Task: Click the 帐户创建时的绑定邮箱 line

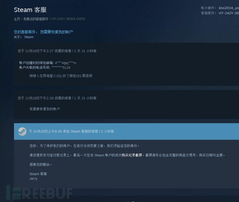Action: coord(47,63)
